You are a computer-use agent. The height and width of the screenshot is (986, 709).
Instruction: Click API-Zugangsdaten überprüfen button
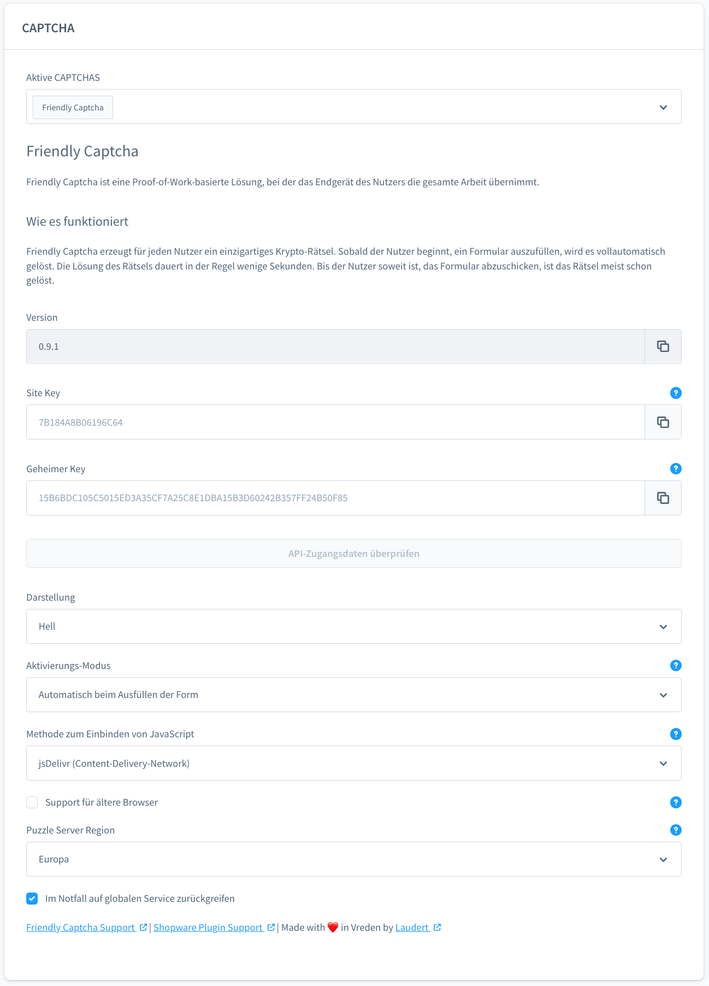353,554
